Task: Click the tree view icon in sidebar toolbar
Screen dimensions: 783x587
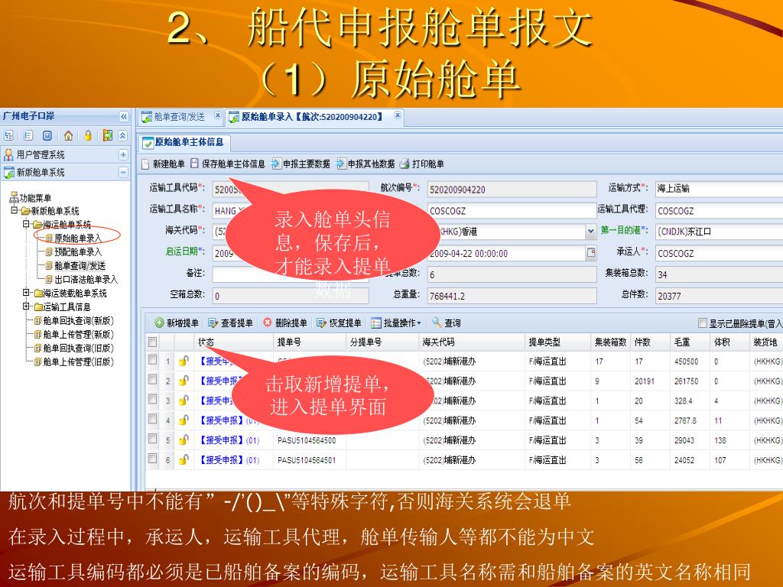Action: pos(8,136)
